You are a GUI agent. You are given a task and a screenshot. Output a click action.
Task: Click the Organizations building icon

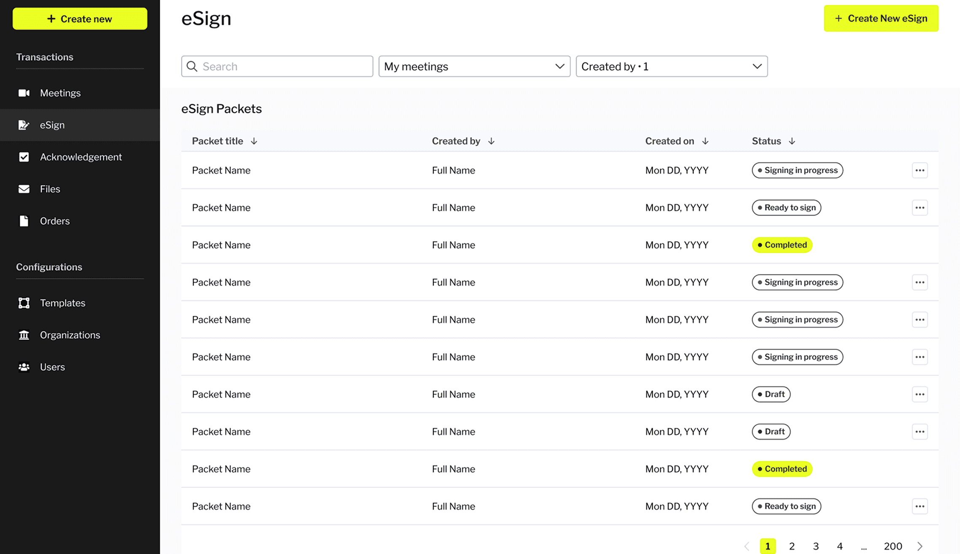[24, 335]
